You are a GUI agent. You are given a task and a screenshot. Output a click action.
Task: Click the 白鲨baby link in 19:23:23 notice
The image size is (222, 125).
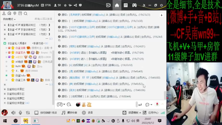tap(99, 15)
